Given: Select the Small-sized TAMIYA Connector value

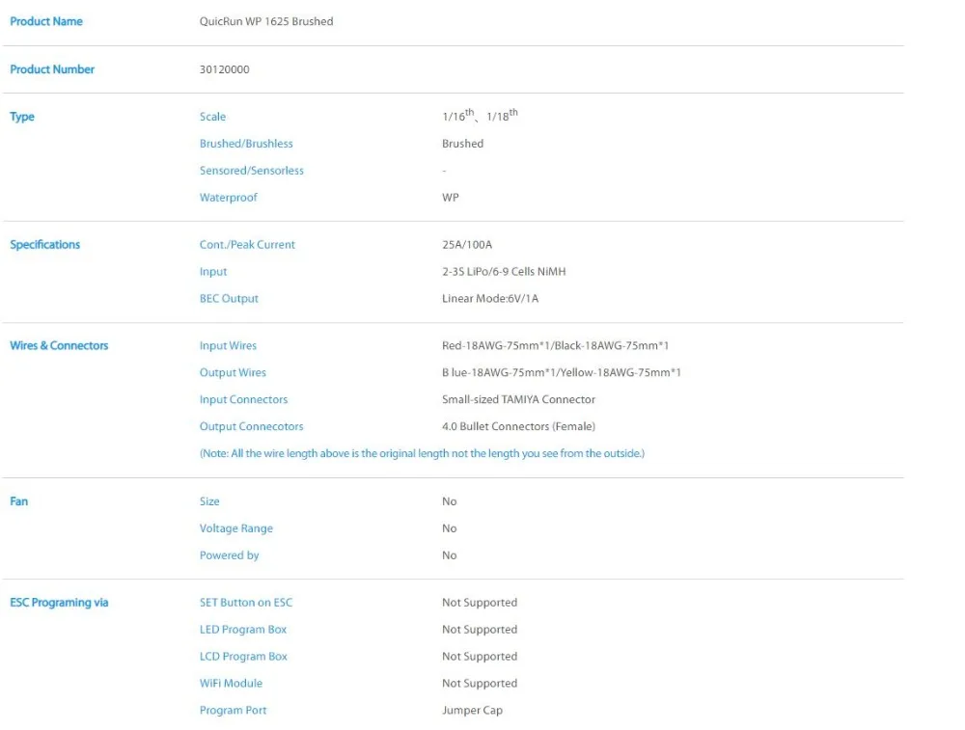Looking at the screenshot, I should click(x=519, y=400).
